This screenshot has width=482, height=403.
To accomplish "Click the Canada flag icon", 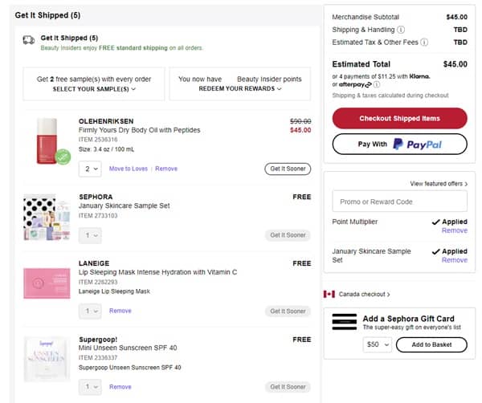I will click(329, 295).
